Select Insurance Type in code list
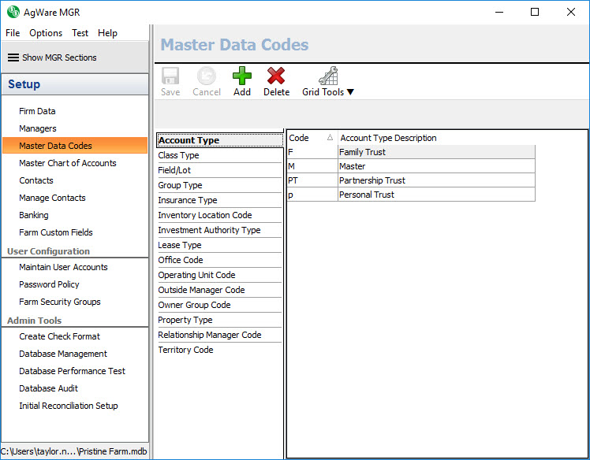Image resolution: width=590 pixels, height=460 pixels. pyautogui.click(x=187, y=200)
